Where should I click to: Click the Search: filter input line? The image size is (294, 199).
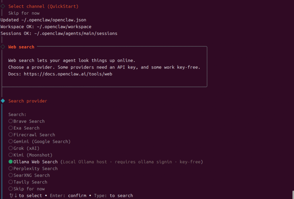17,114
